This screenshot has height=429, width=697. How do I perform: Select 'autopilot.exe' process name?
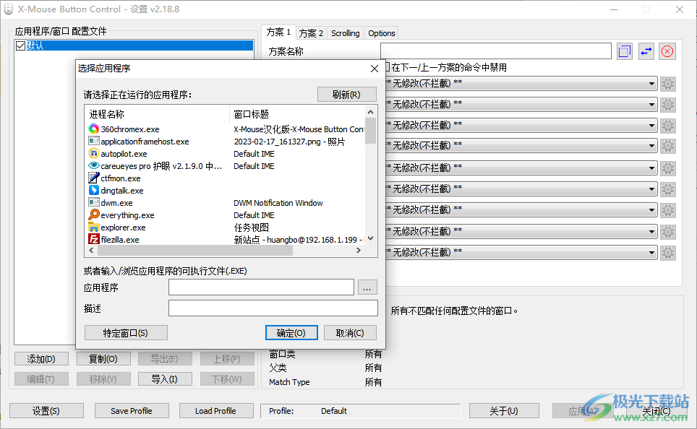[x=124, y=154]
